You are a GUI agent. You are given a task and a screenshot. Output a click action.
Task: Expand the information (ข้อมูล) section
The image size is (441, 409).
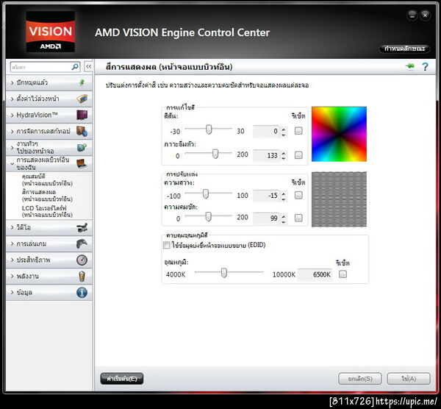tap(49, 293)
